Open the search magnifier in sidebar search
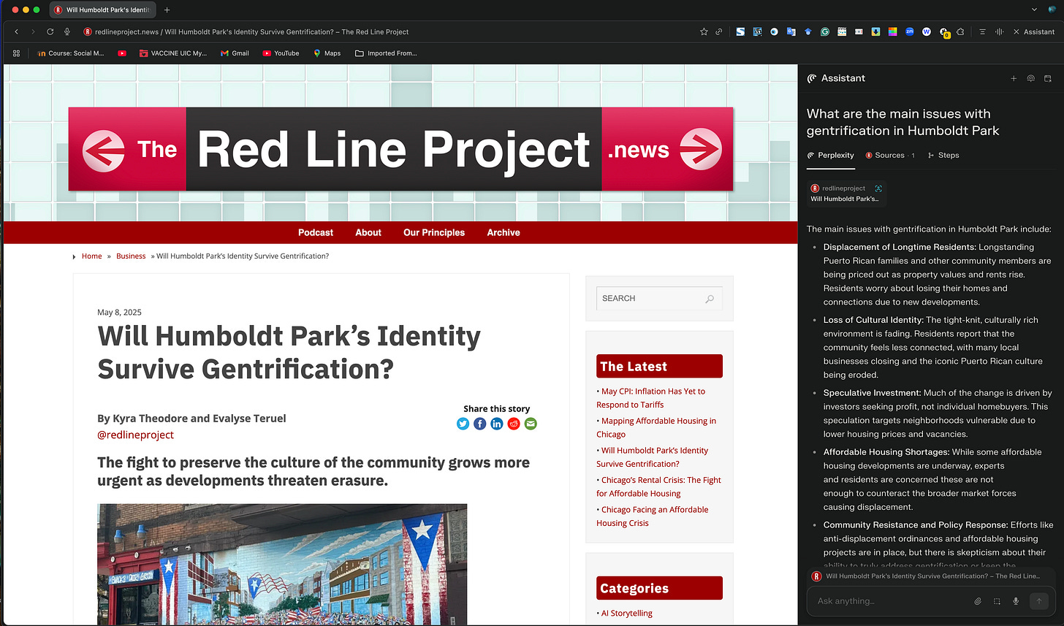This screenshot has height=626, width=1064. tap(710, 299)
